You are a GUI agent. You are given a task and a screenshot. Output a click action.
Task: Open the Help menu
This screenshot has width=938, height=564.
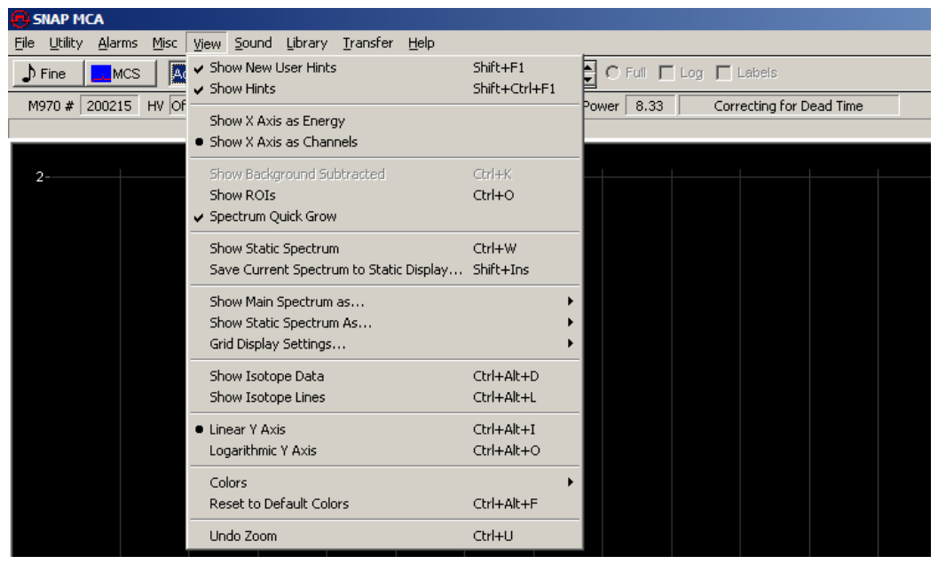[422, 43]
